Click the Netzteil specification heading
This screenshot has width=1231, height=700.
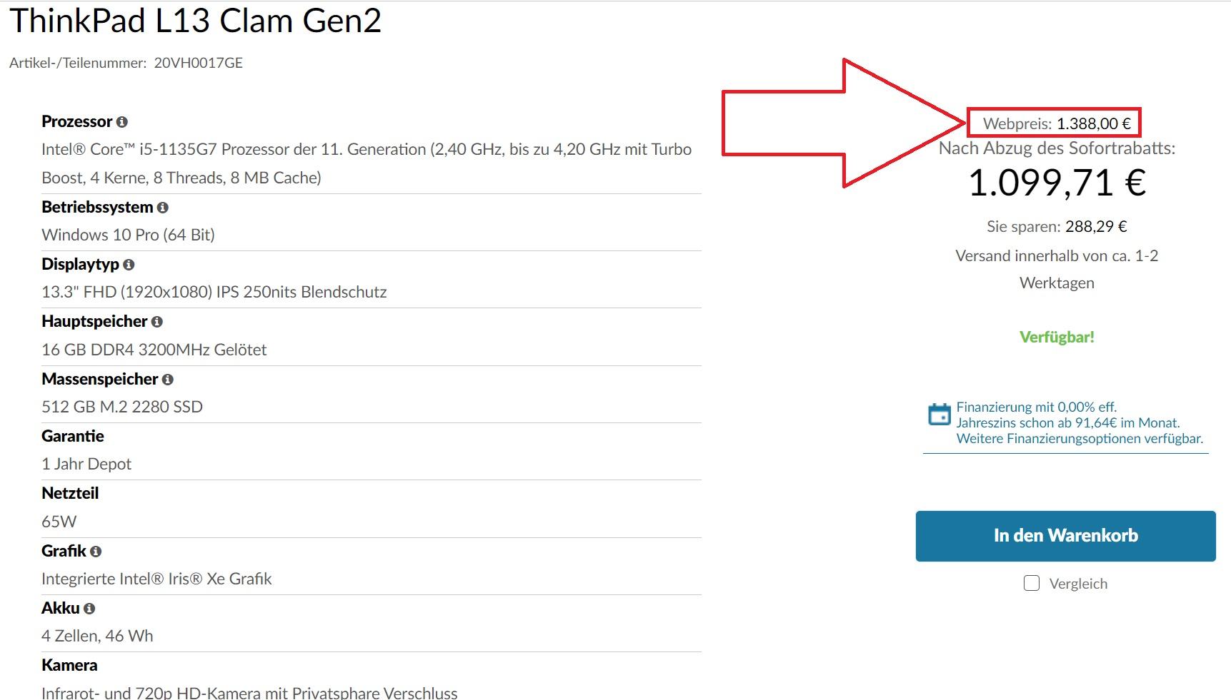click(70, 493)
